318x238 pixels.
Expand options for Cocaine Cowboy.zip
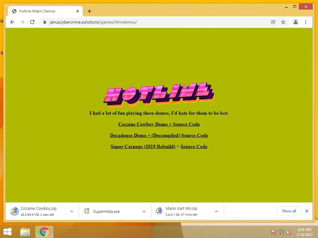point(72,211)
